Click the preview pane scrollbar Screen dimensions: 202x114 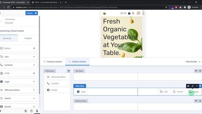click(143, 13)
